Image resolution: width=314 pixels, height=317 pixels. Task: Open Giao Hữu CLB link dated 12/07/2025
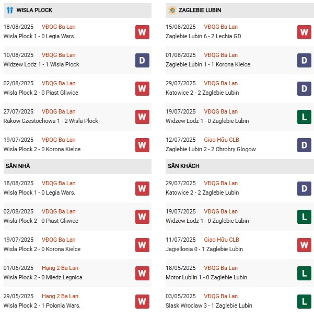tap(222, 140)
